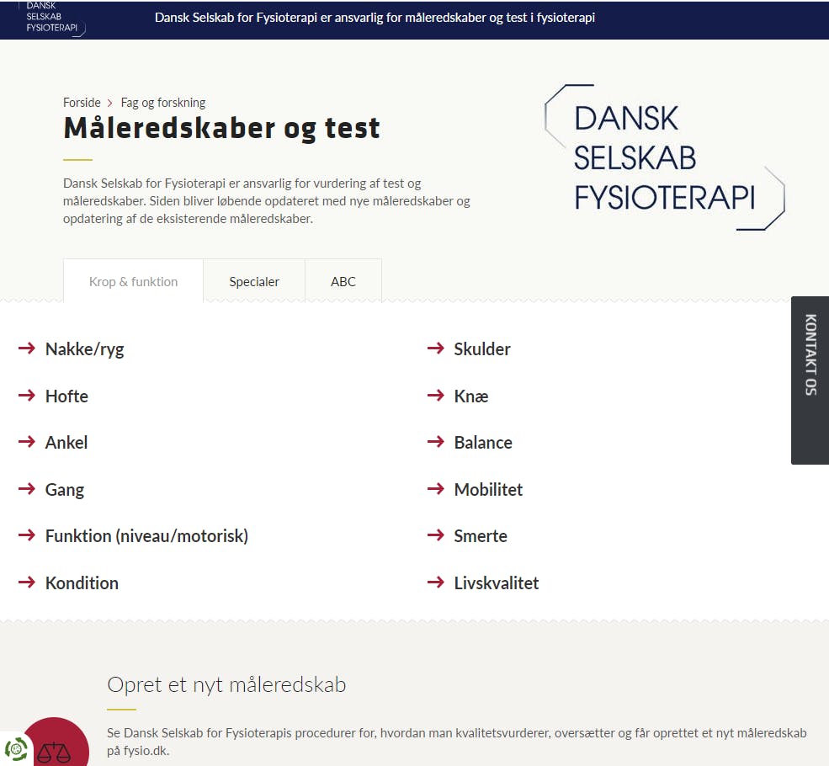Switch to the Specialer tab

tap(254, 281)
